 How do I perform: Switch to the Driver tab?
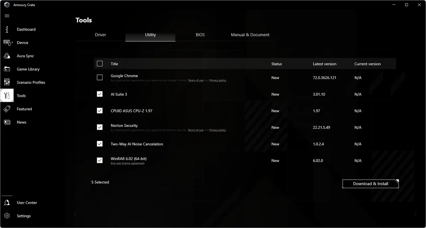(101, 35)
